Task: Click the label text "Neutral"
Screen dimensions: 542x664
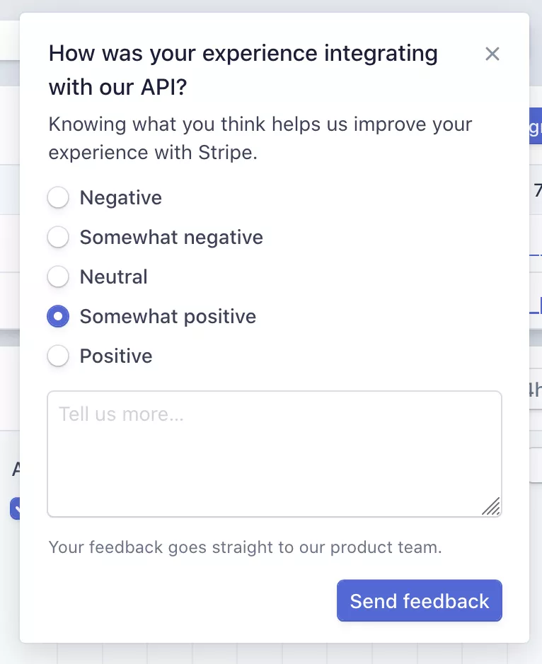Action: [x=113, y=276]
